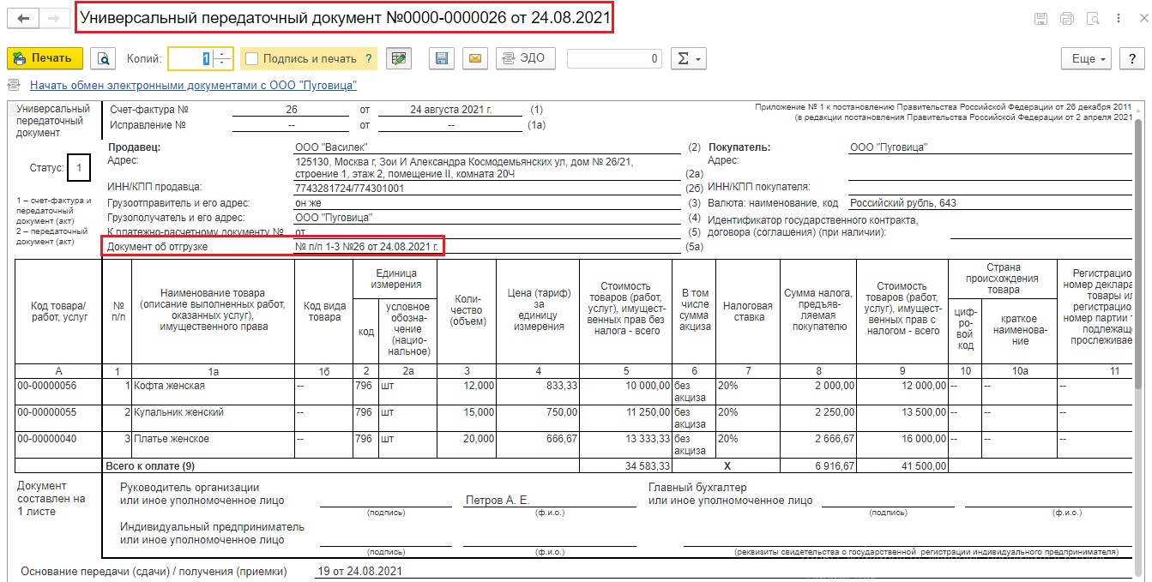
Task: Select shipment document № п/п 1-3 №26
Action: coord(366,247)
